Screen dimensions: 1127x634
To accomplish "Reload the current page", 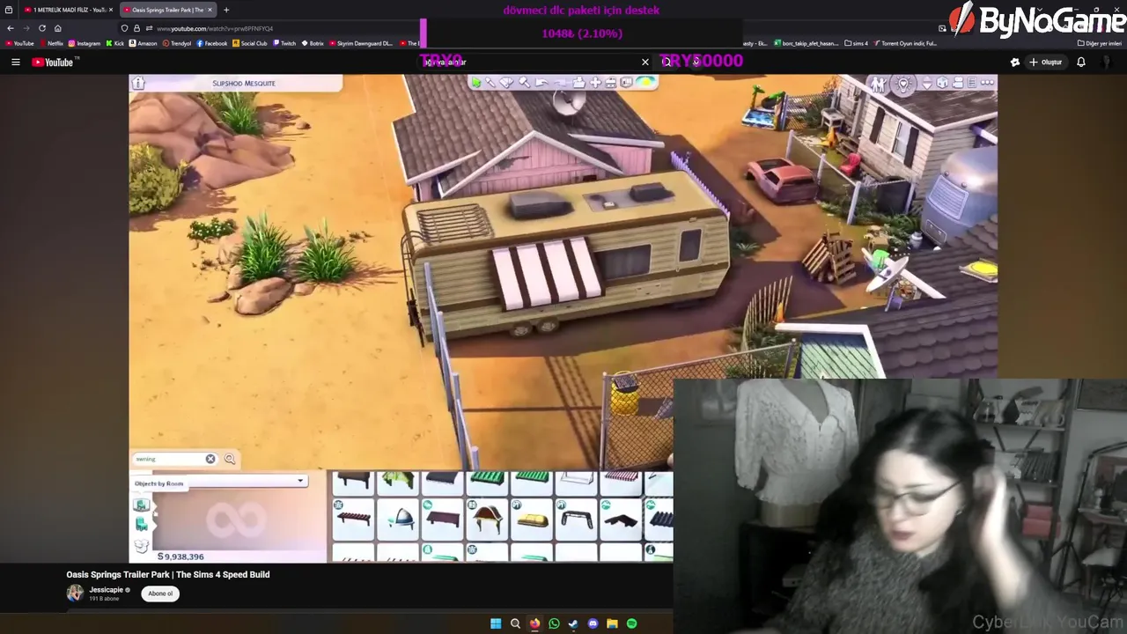I will 42,28.
